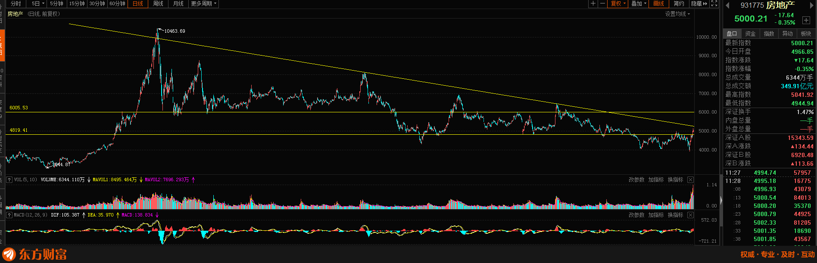The image size is (817, 263).
Task: Go to next stock with right arrow
Action: point(811,6)
